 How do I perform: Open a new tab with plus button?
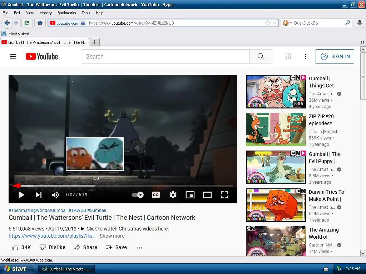pos(94,42)
